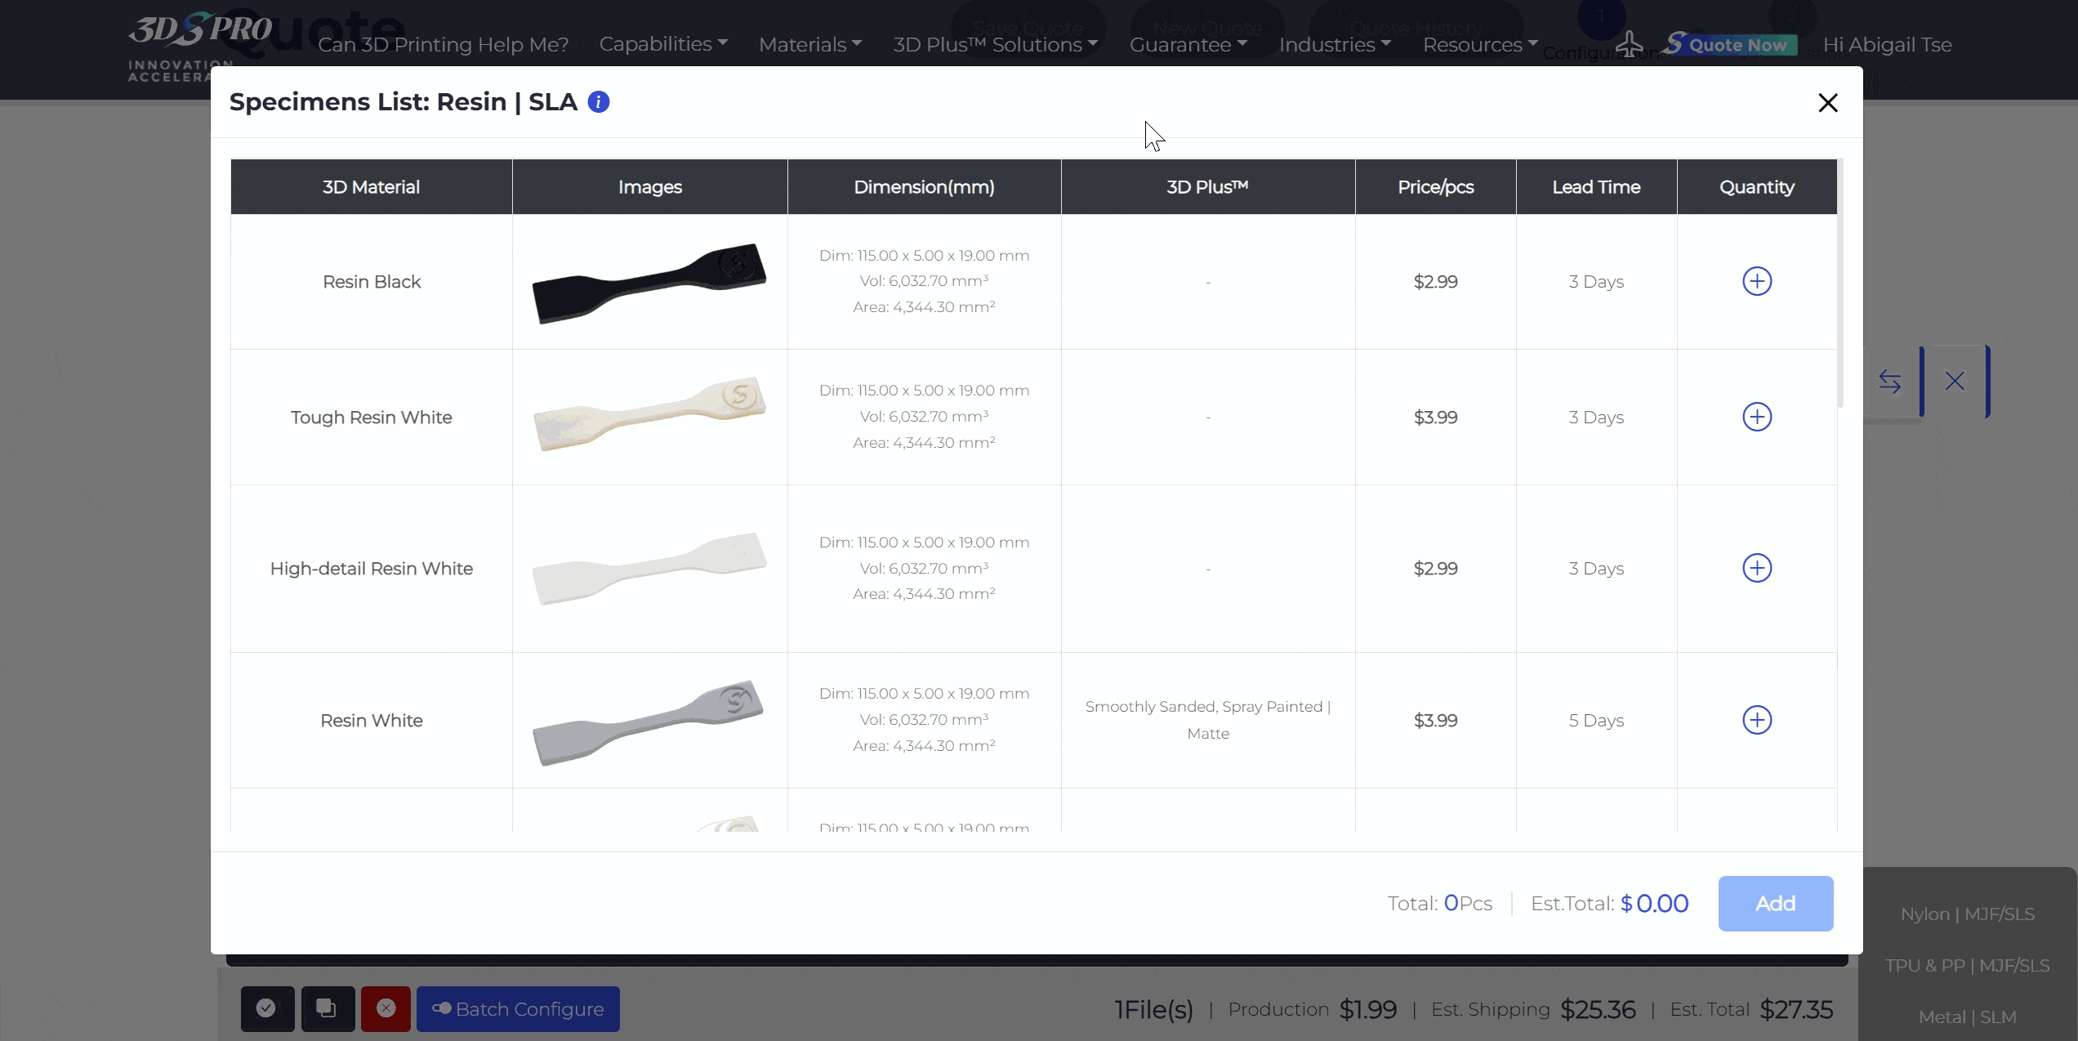Click the blue X icon right of dialog
This screenshot has height=1041, width=2078.
1955,381
